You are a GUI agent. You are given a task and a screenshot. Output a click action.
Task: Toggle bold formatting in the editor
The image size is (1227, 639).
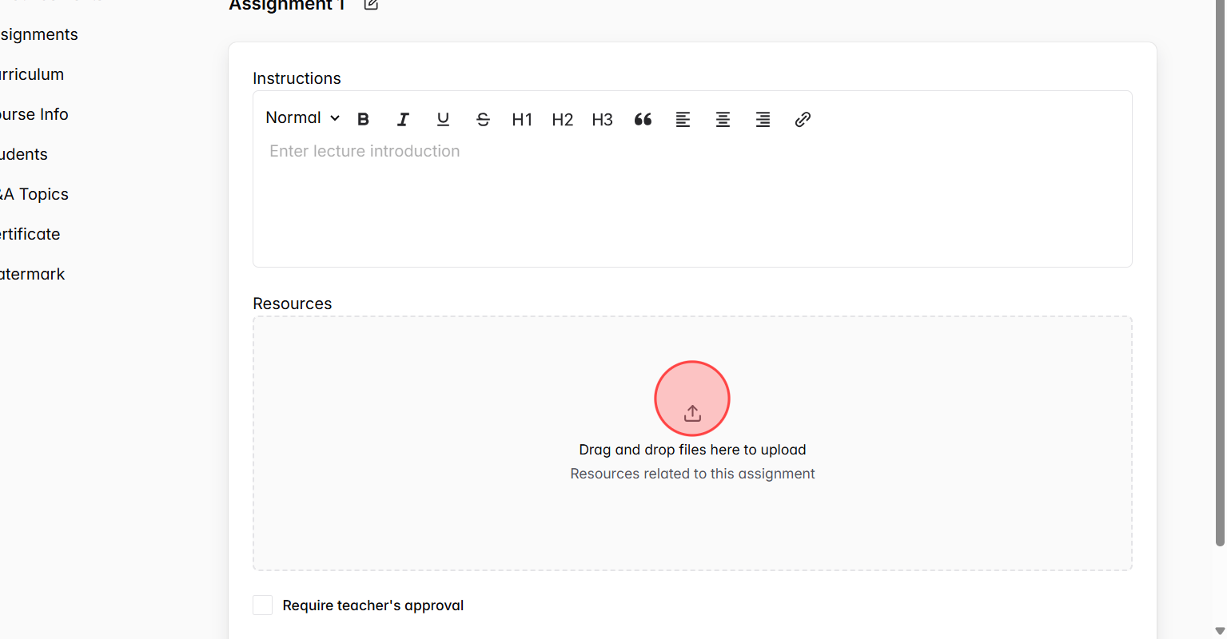(x=363, y=119)
